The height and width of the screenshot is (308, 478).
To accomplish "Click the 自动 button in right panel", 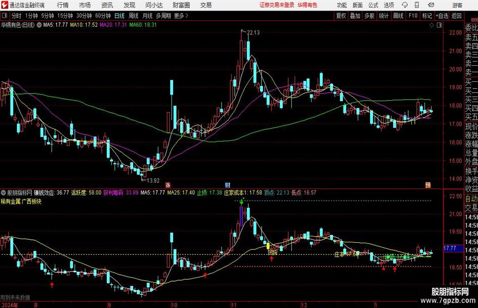I will 471,199.
